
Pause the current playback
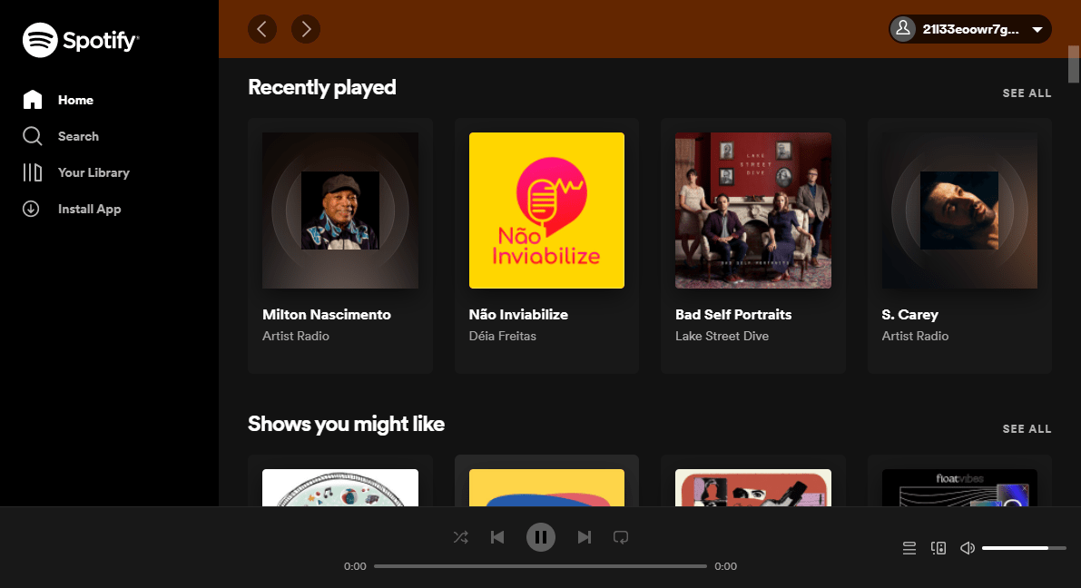click(541, 537)
